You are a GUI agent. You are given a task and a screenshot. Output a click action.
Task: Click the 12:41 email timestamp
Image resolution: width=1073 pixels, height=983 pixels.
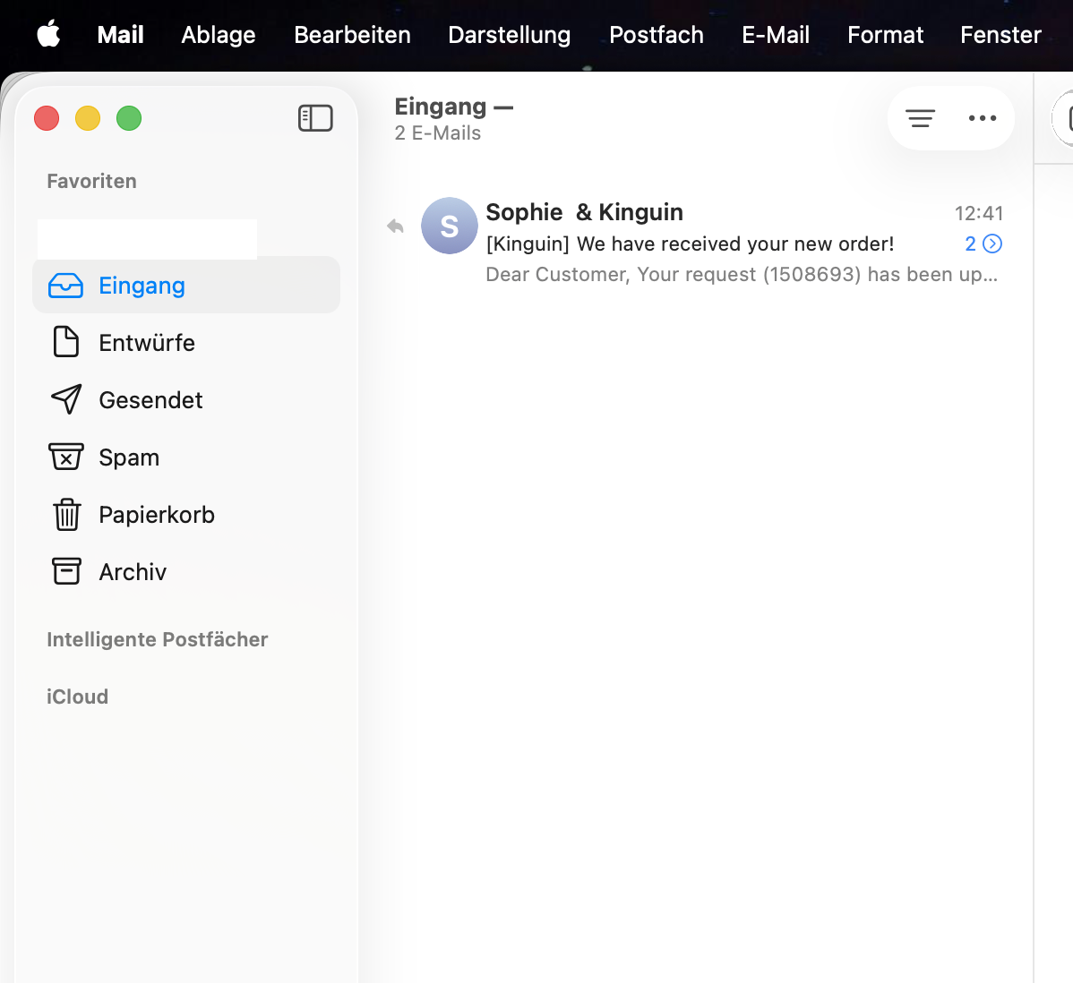tap(979, 213)
